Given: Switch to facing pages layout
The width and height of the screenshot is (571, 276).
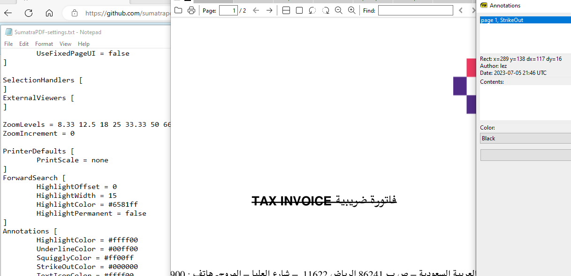Looking at the screenshot, I should pyautogui.click(x=286, y=10).
